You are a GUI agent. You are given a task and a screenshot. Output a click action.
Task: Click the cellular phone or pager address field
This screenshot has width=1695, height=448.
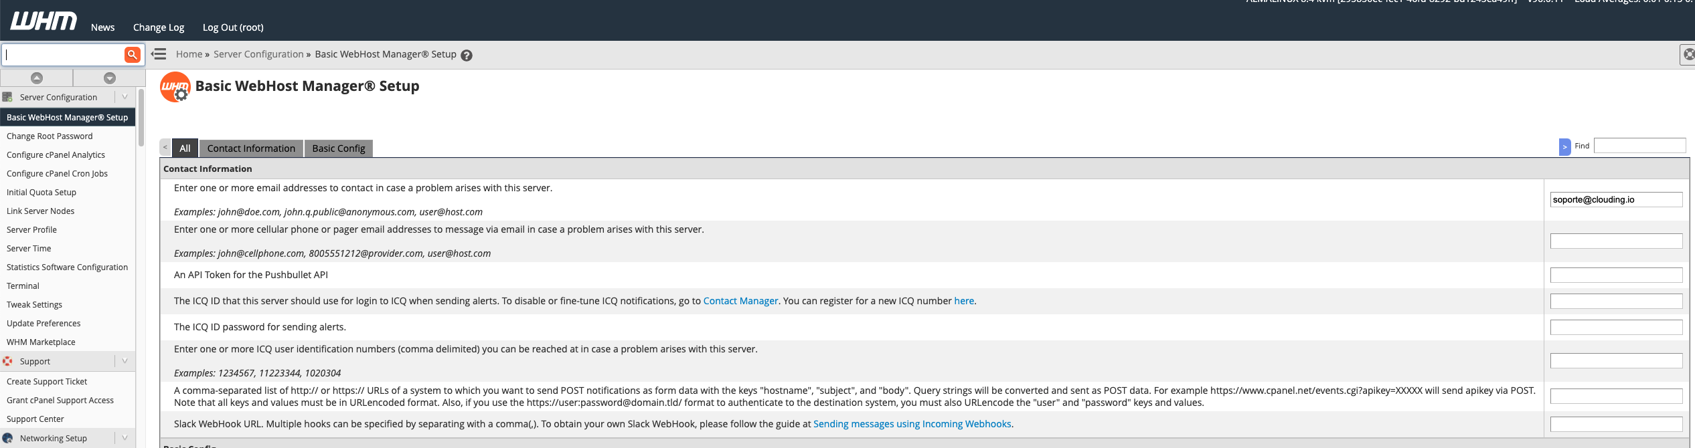point(1616,241)
